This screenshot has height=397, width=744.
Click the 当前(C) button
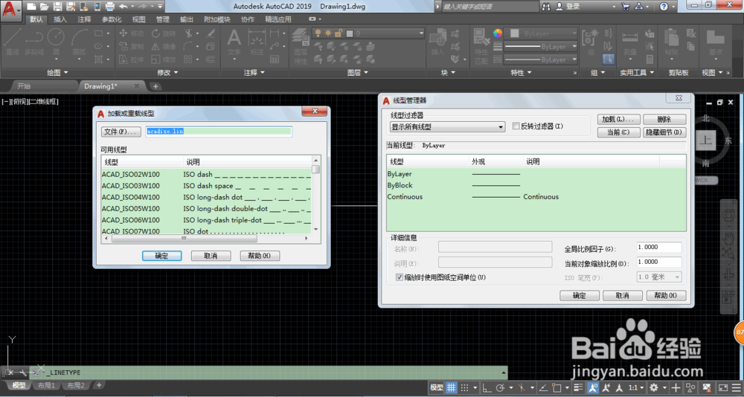619,132
